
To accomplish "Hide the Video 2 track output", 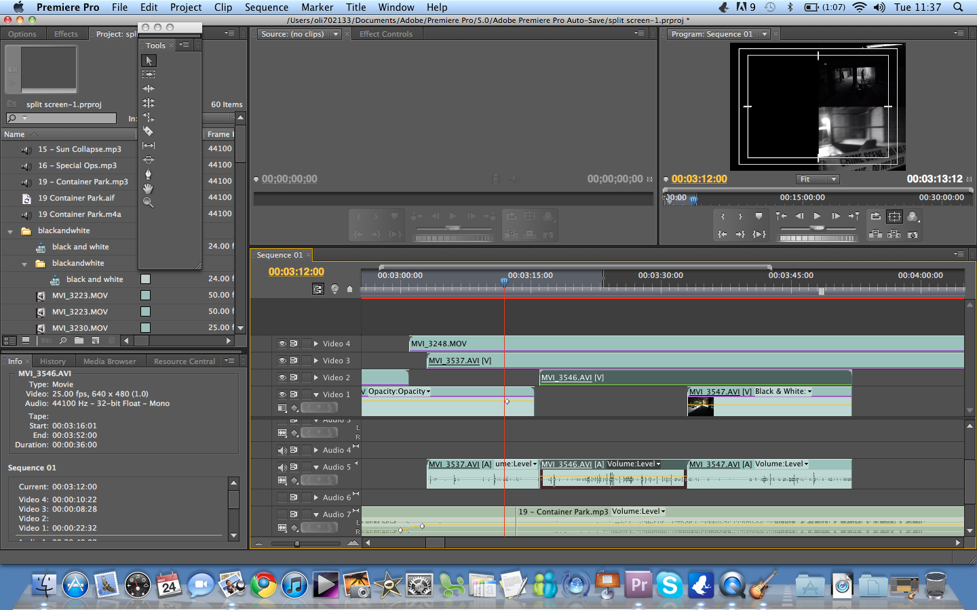I will click(x=282, y=378).
